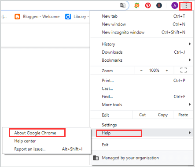This screenshot has width=195, height=167.
Task: Increase zoom with plus button
Action: [167, 71]
